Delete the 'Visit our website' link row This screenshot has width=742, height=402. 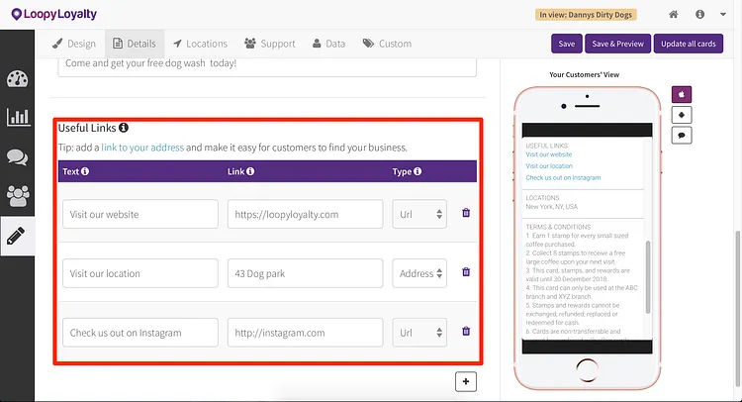(x=466, y=213)
